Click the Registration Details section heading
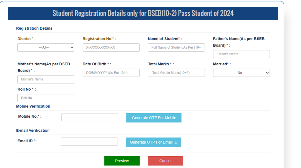The width and height of the screenshot is (301, 168). pos(34,28)
